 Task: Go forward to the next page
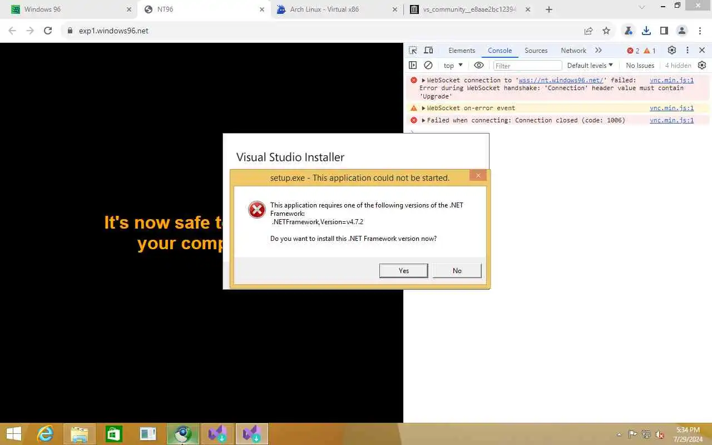30,31
